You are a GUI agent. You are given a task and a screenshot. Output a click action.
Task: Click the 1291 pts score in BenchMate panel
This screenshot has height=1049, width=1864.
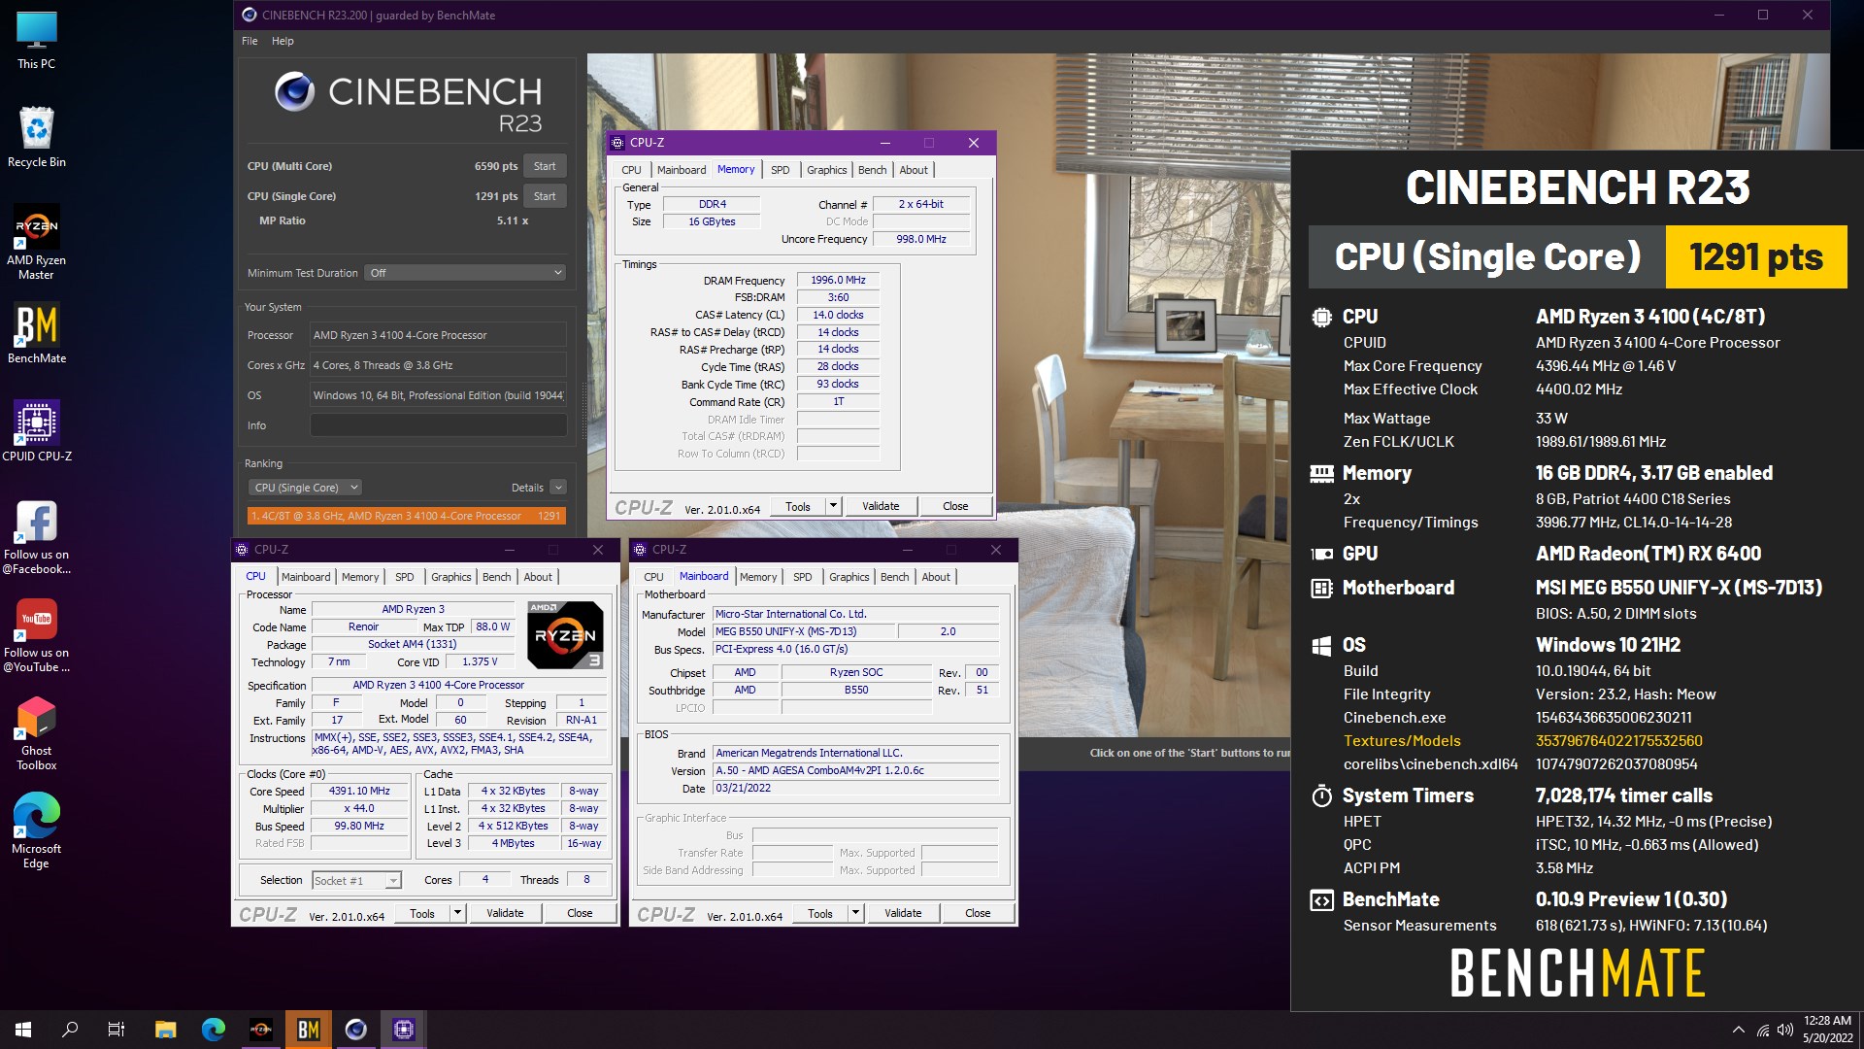tap(1756, 257)
